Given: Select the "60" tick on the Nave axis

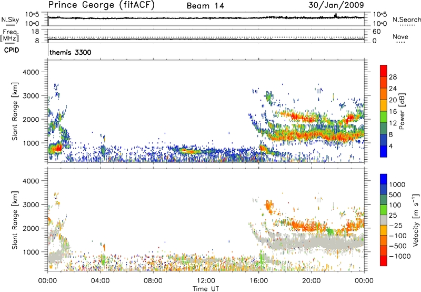Looking at the screenshot, I should pyautogui.click(x=376, y=32).
